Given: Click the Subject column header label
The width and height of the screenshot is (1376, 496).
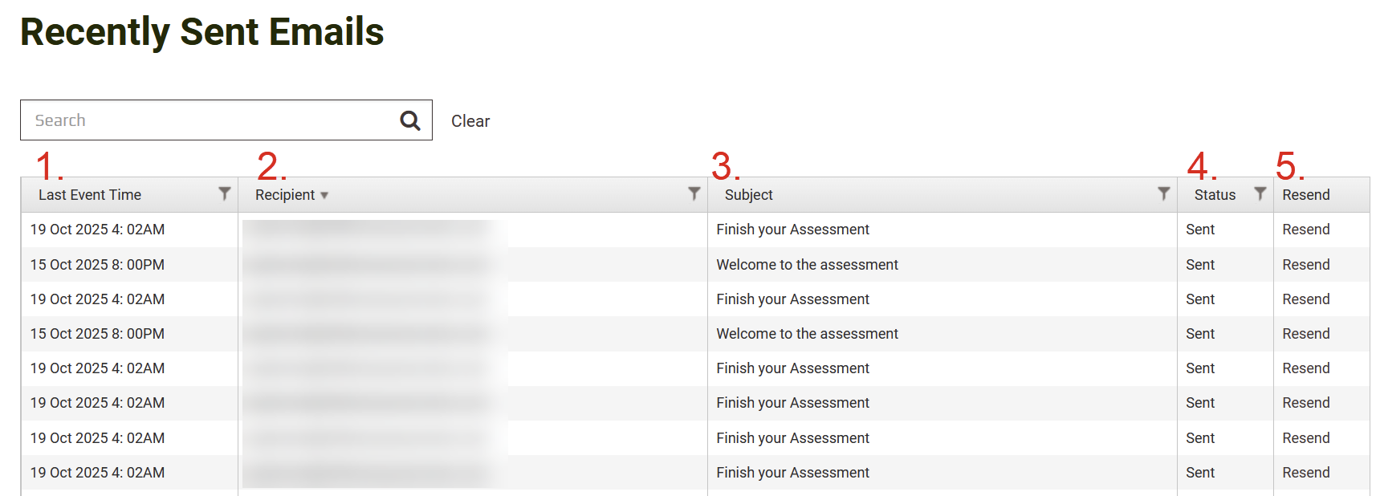Looking at the screenshot, I should pos(748,195).
